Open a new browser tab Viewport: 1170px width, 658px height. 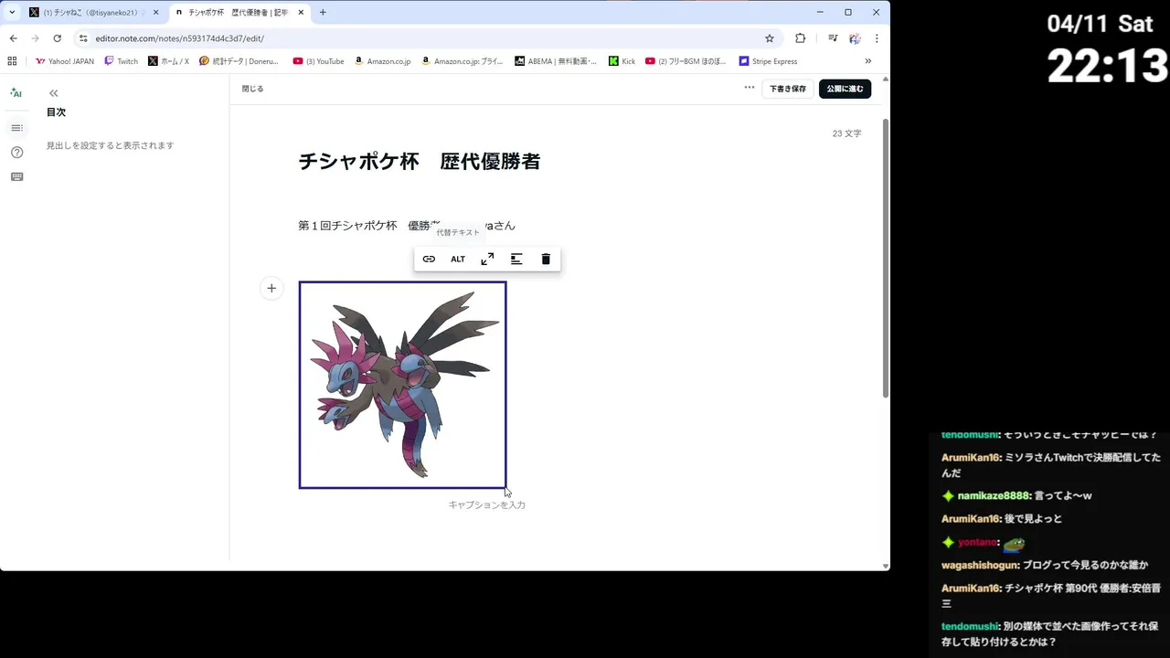pos(323,13)
